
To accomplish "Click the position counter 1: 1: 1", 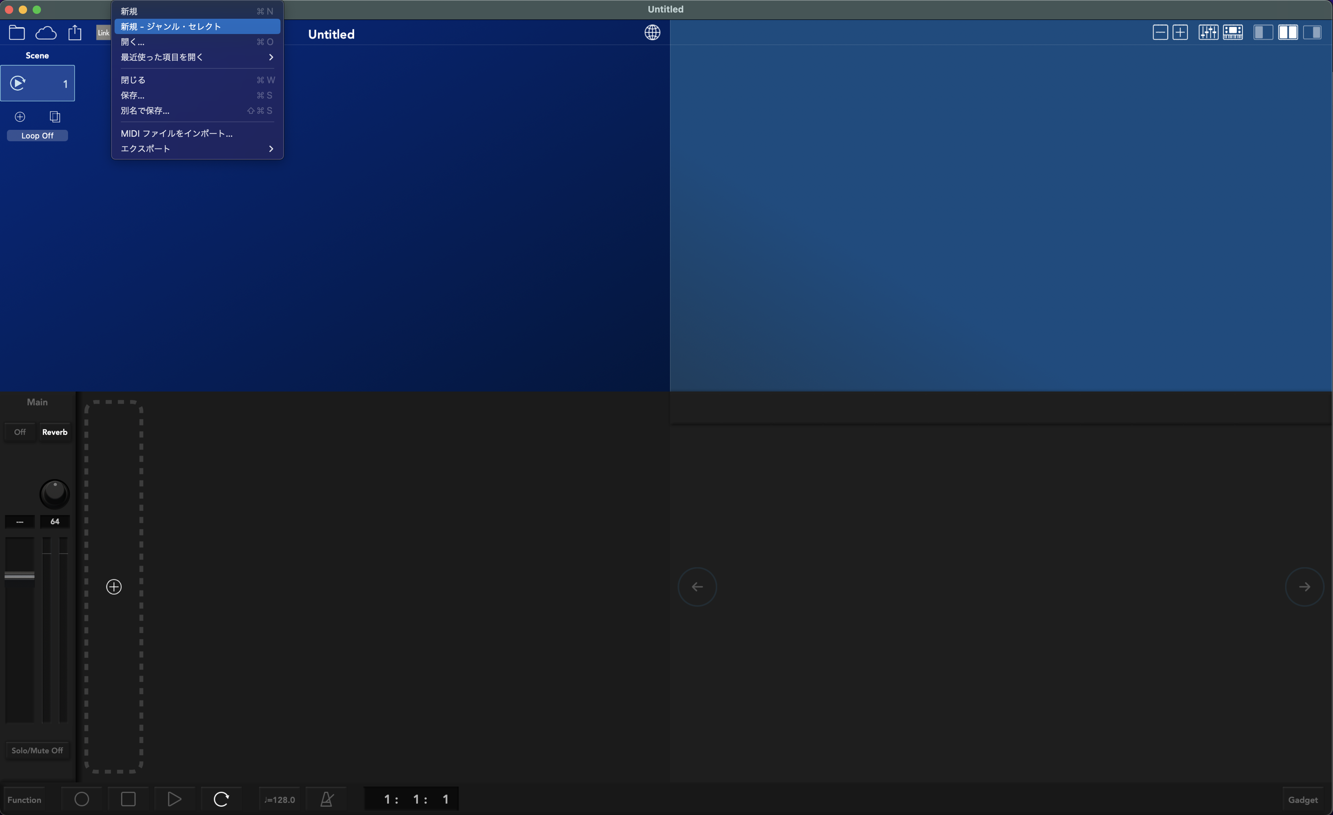I will (412, 799).
